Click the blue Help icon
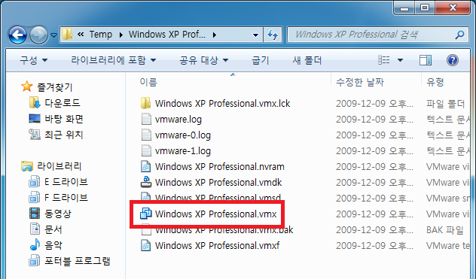The height and width of the screenshot is (279, 476). [x=453, y=60]
